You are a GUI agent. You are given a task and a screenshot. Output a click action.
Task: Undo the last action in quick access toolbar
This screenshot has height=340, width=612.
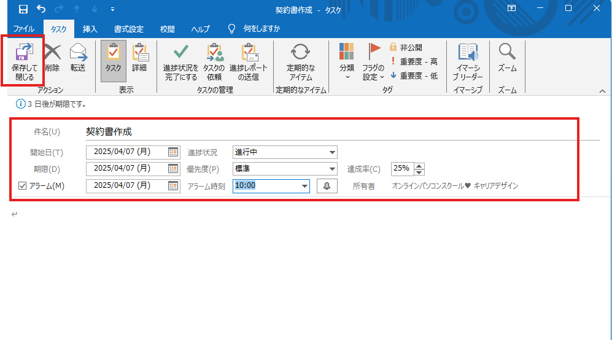[x=41, y=9]
